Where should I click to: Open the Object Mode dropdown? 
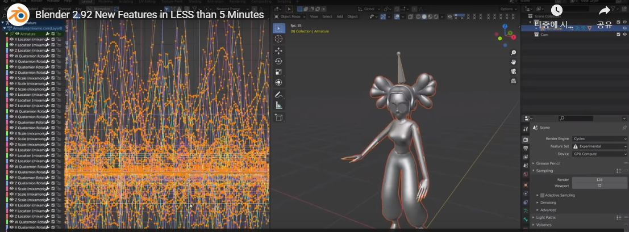(290, 16)
